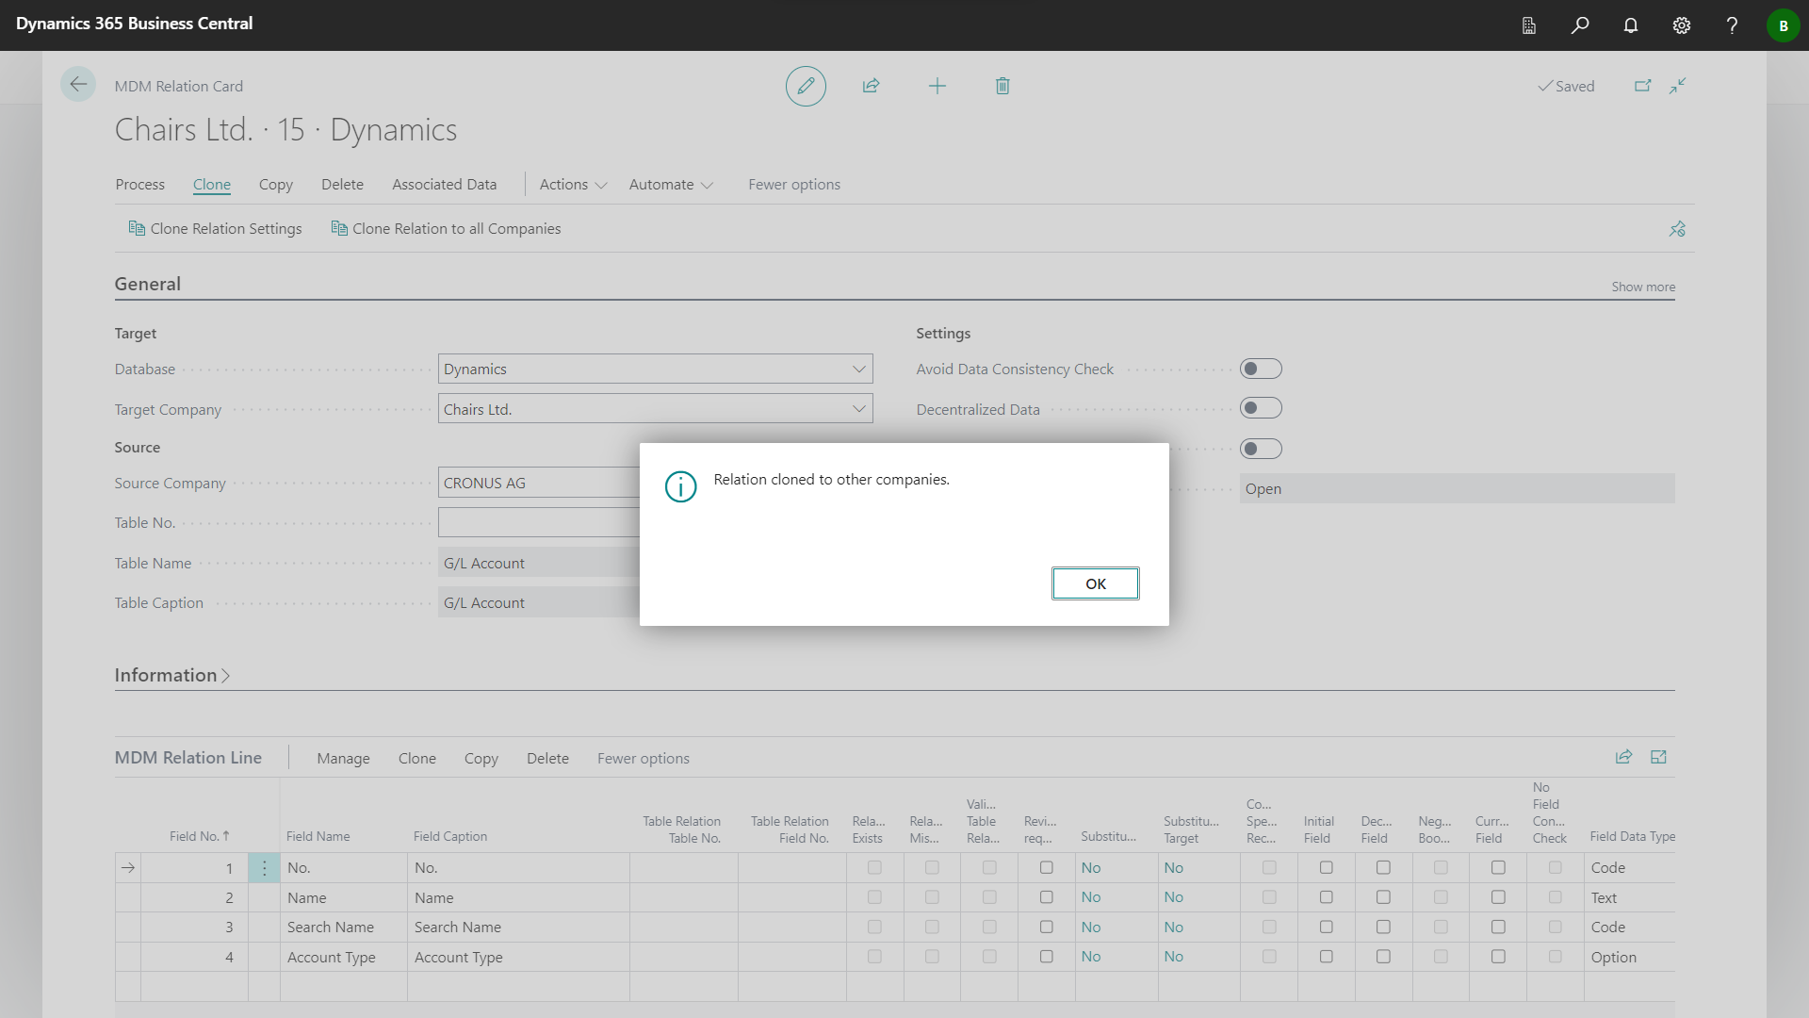Click the Status field showing Open

(1457, 488)
